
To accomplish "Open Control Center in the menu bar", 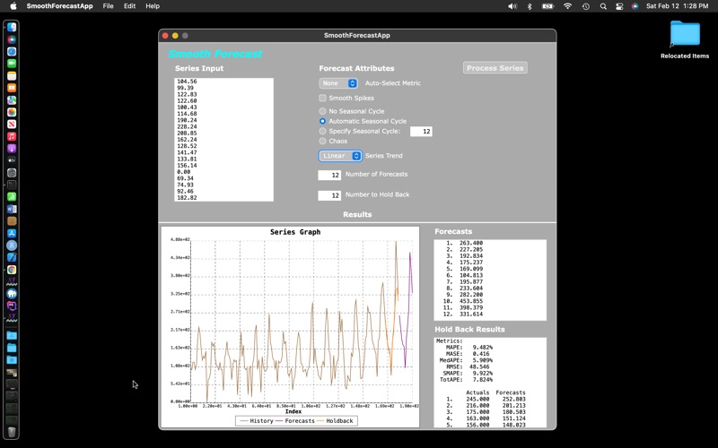I will pos(619,6).
